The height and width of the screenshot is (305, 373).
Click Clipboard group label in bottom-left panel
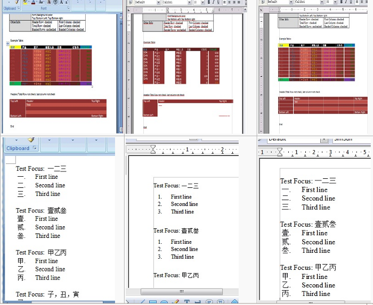coord(18,148)
